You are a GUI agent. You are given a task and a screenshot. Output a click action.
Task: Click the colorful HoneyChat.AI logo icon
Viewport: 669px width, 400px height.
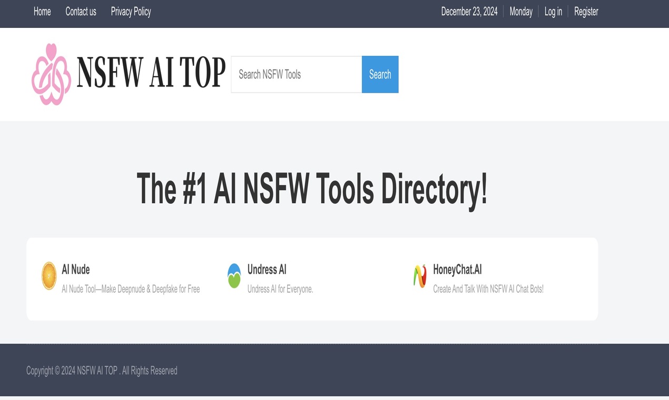point(420,276)
